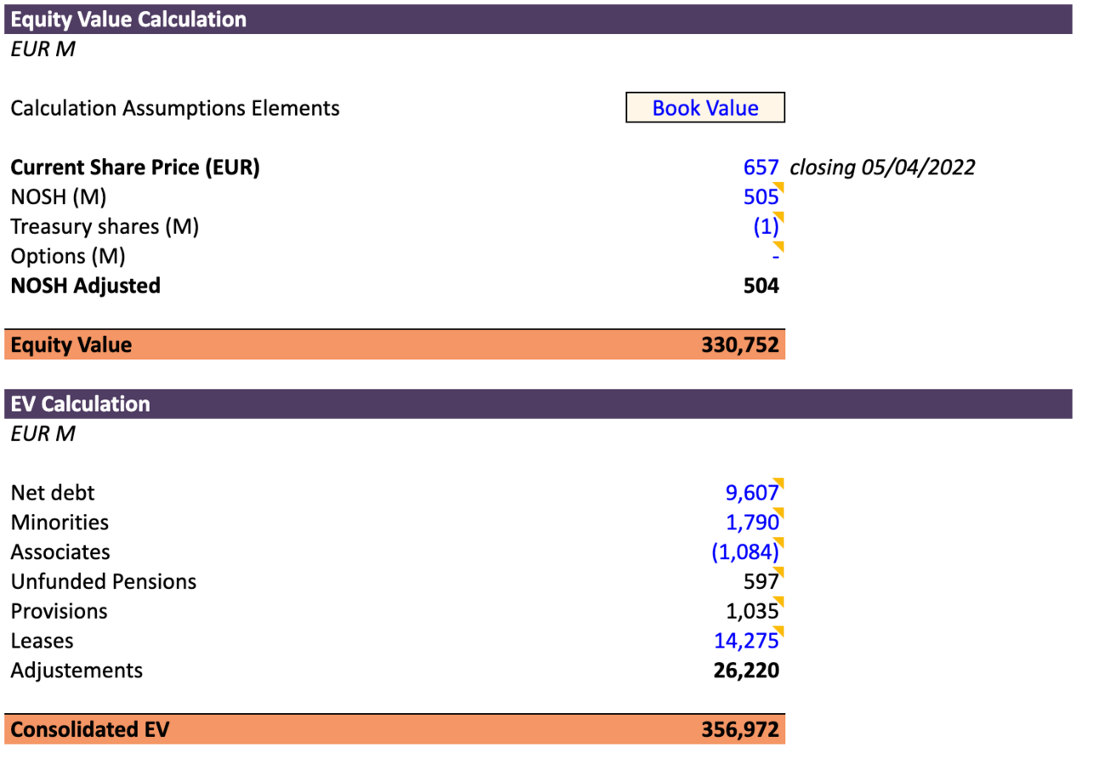Select Equity Value total 330,752

pyautogui.click(x=740, y=345)
